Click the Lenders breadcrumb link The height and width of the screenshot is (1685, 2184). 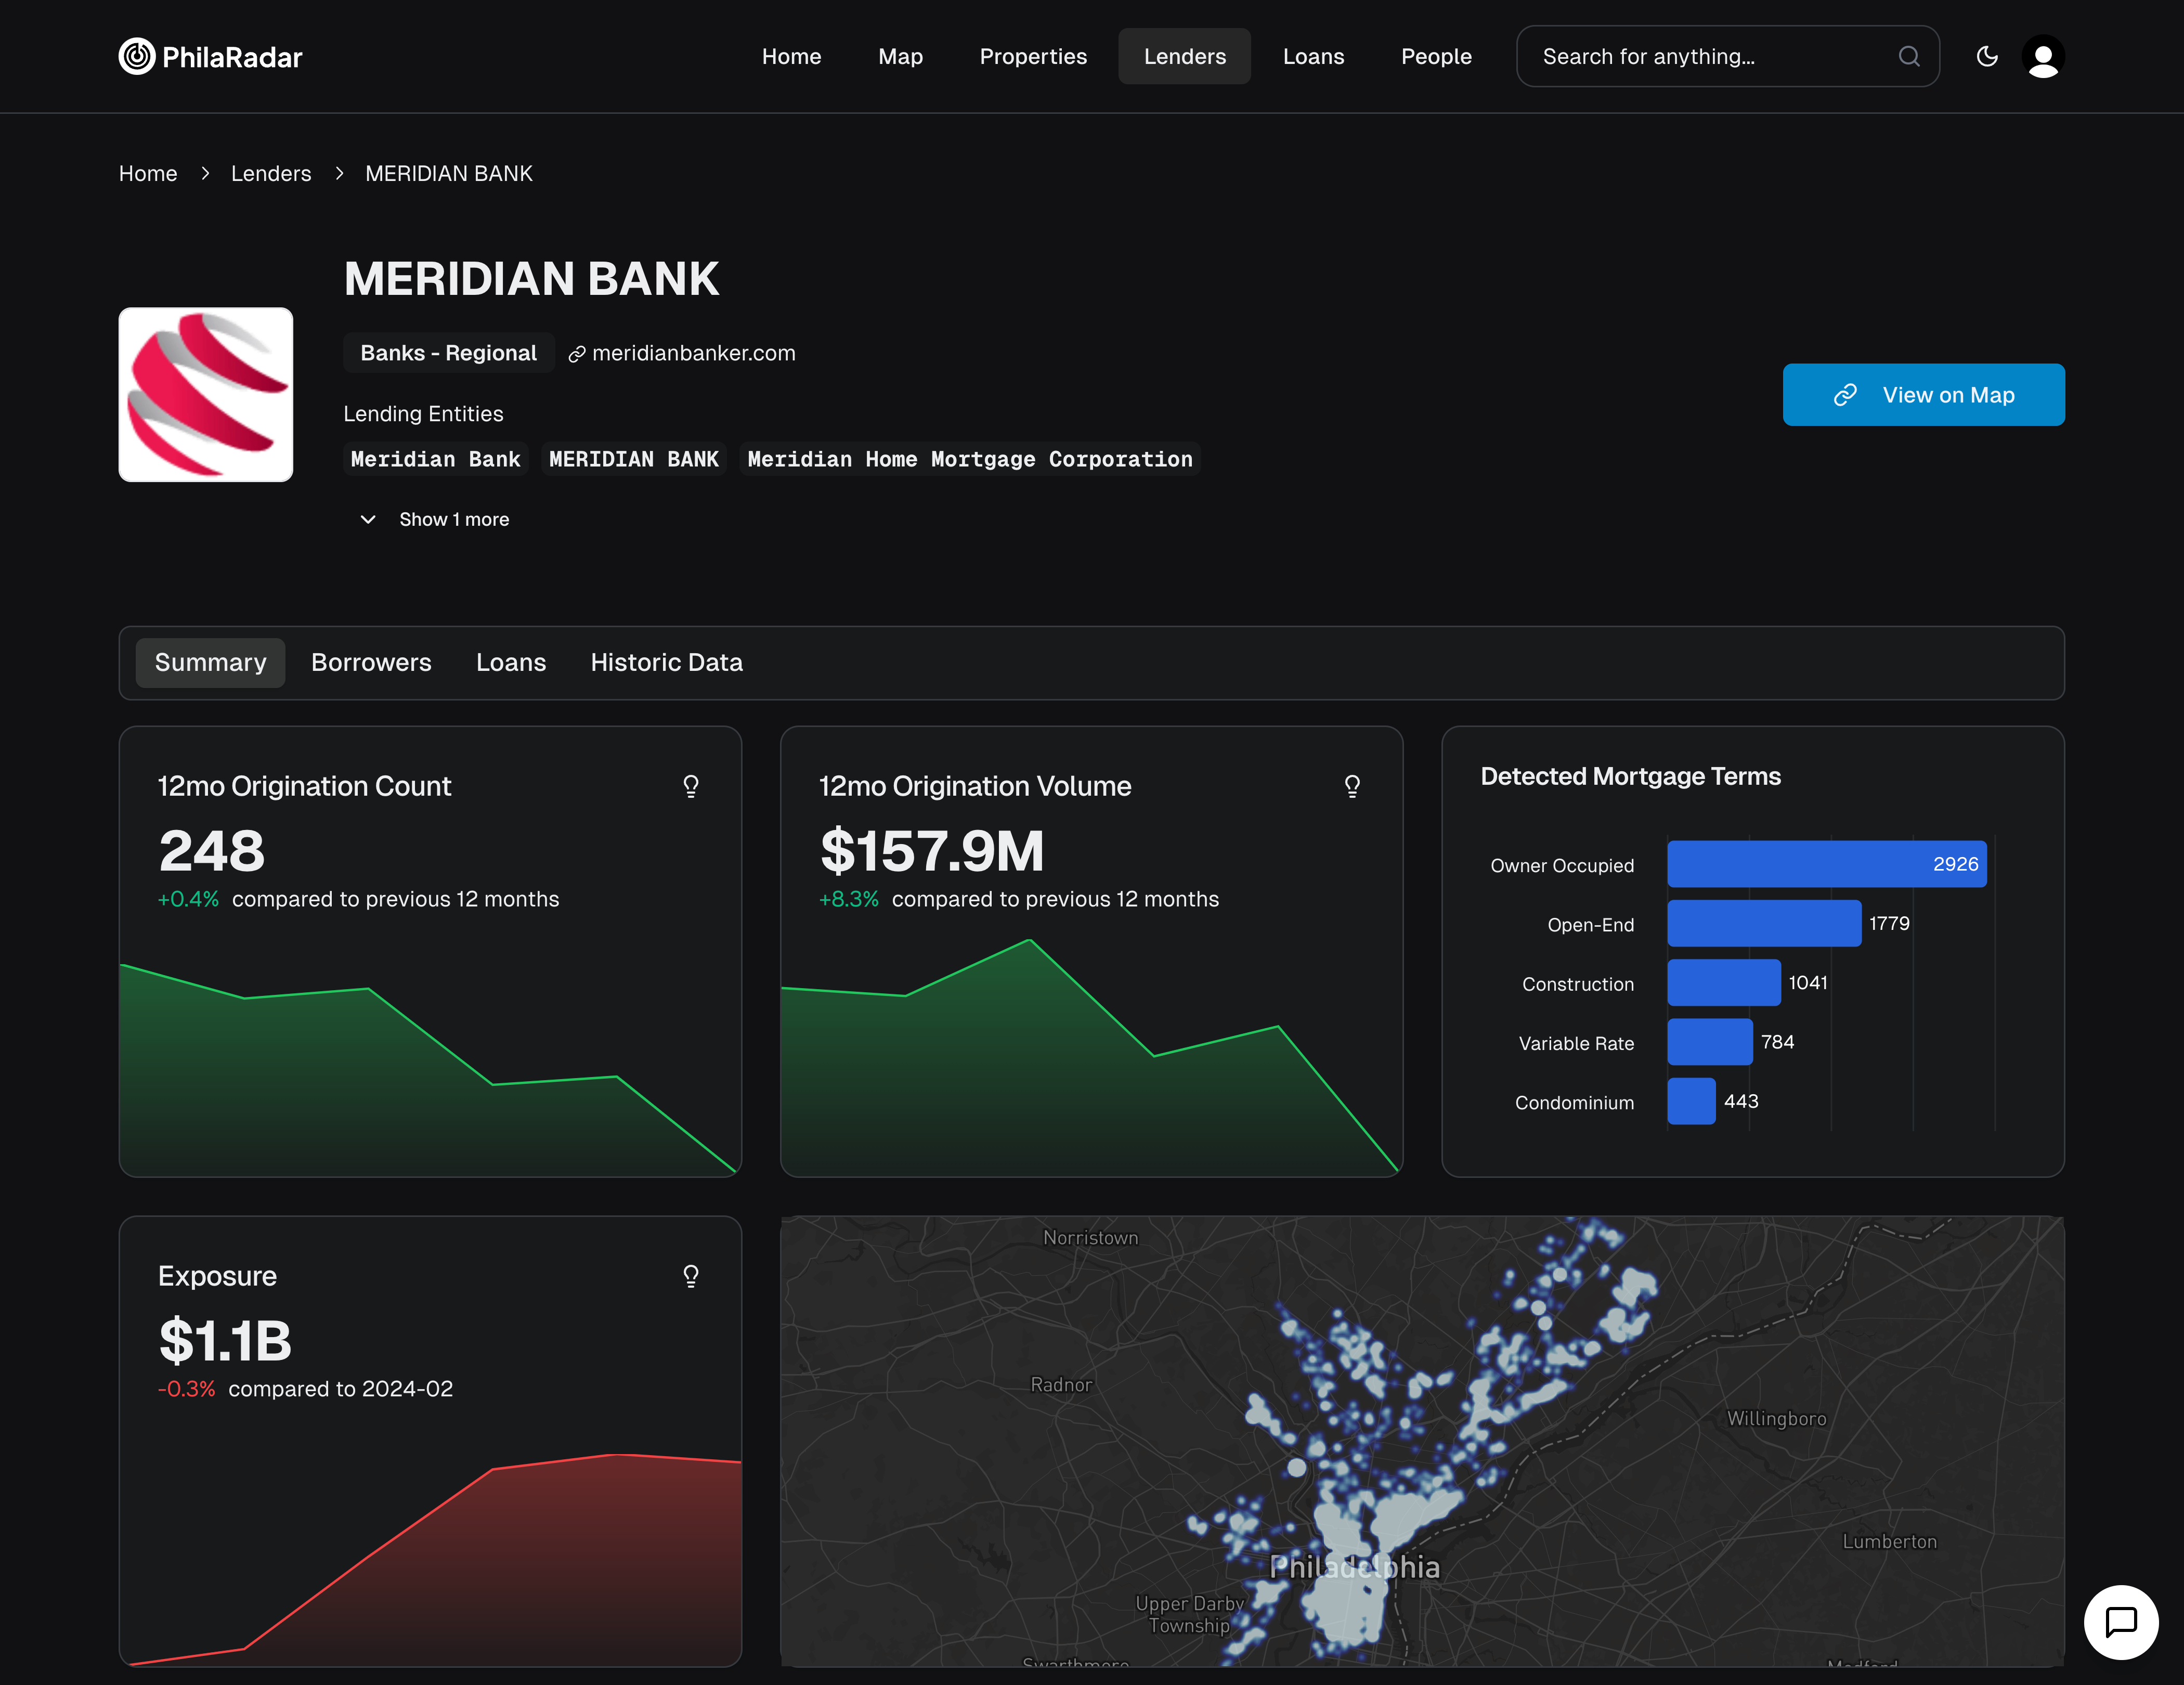pos(271,174)
